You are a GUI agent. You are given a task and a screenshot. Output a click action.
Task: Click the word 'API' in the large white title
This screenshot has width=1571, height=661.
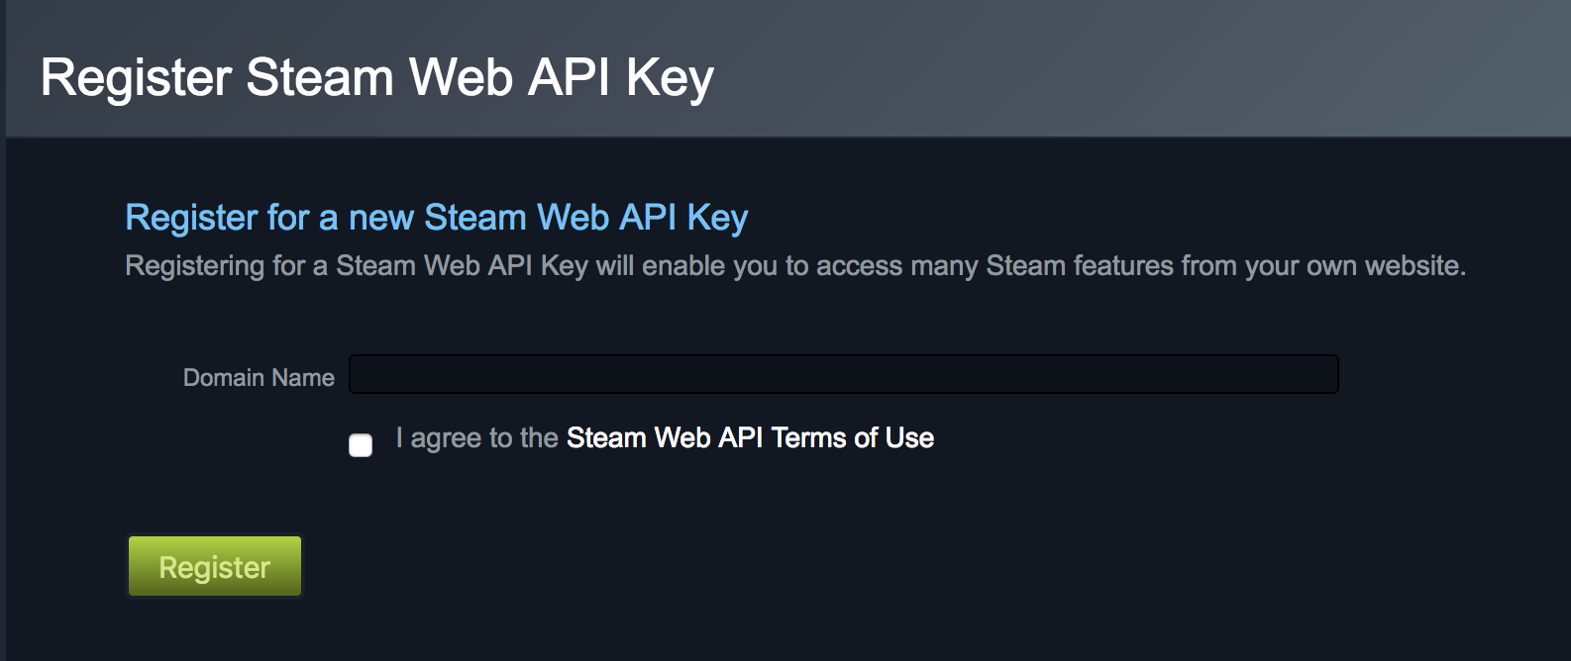[x=569, y=77]
